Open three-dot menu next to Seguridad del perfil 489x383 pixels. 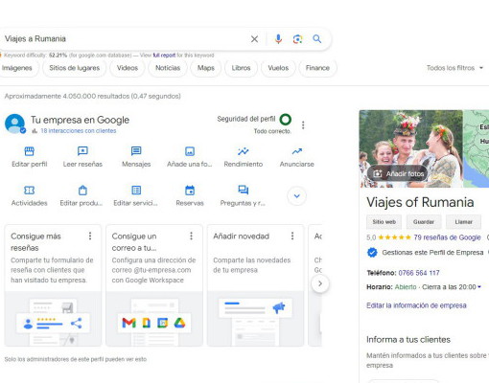pos(303,124)
